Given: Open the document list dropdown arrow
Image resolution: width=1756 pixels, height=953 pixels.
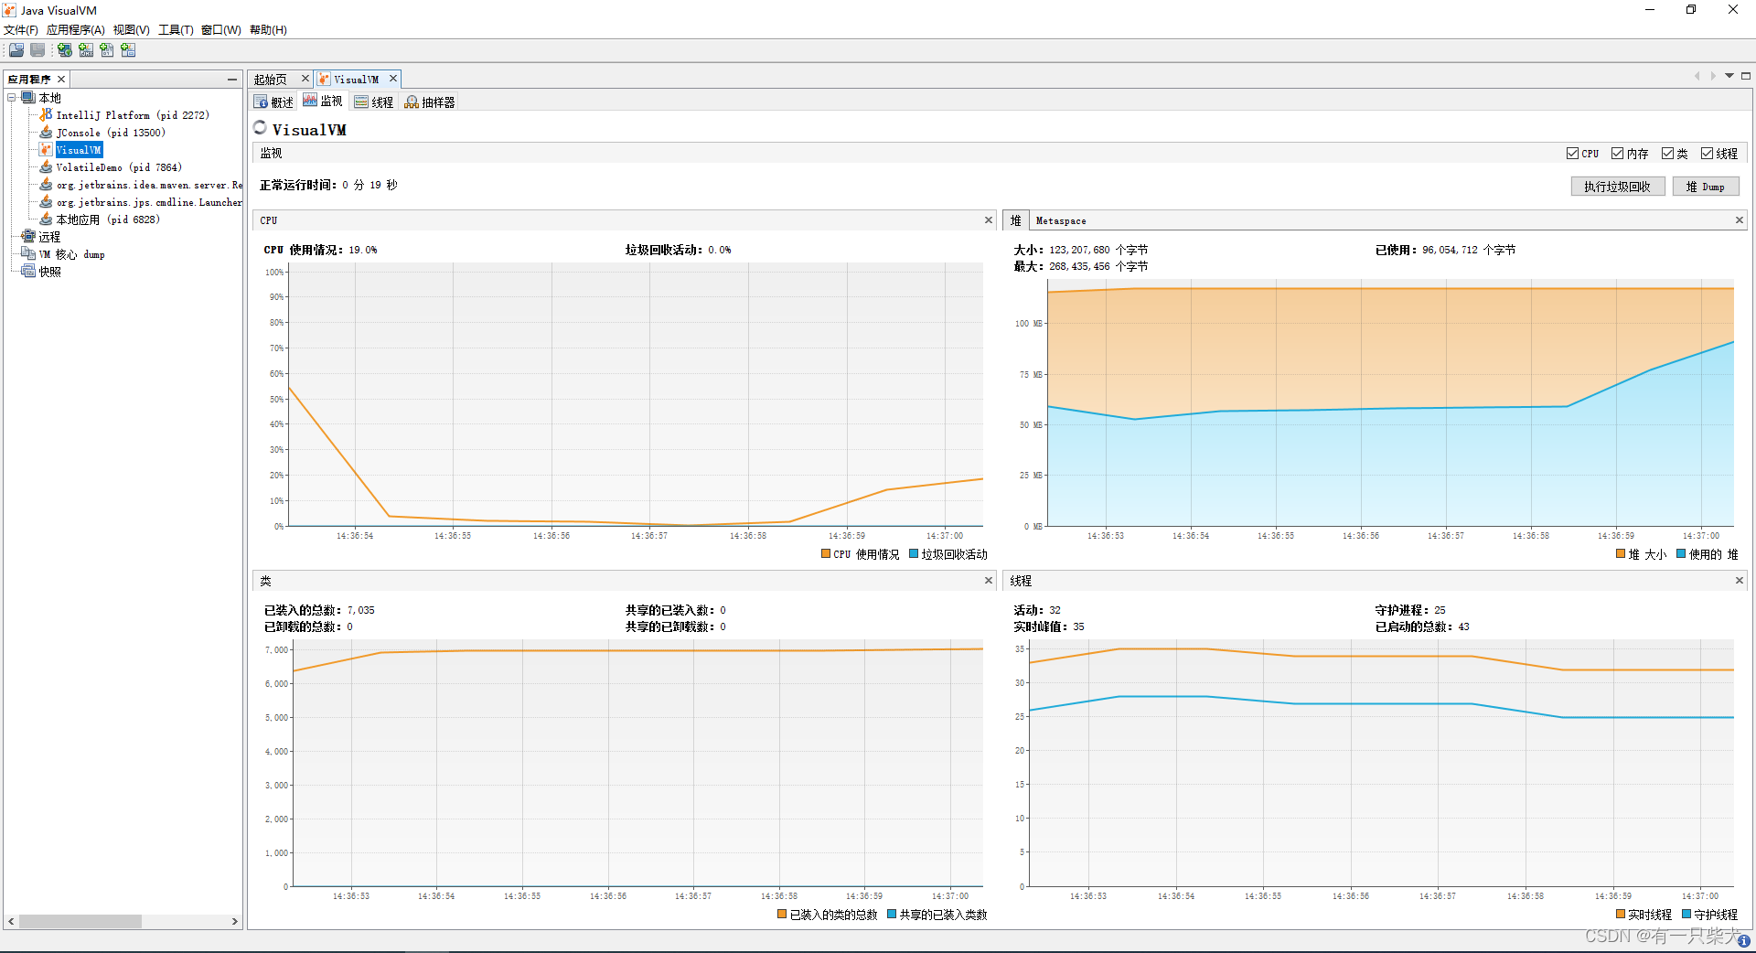Looking at the screenshot, I should (x=1729, y=77).
